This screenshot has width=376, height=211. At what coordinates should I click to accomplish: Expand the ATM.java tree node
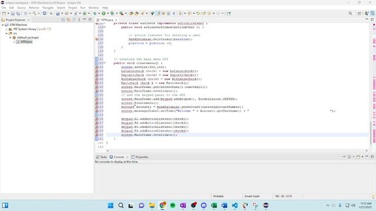14,42
